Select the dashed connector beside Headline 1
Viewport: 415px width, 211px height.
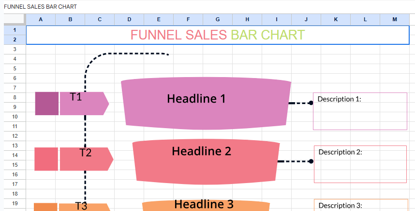pyautogui.click(x=300, y=103)
